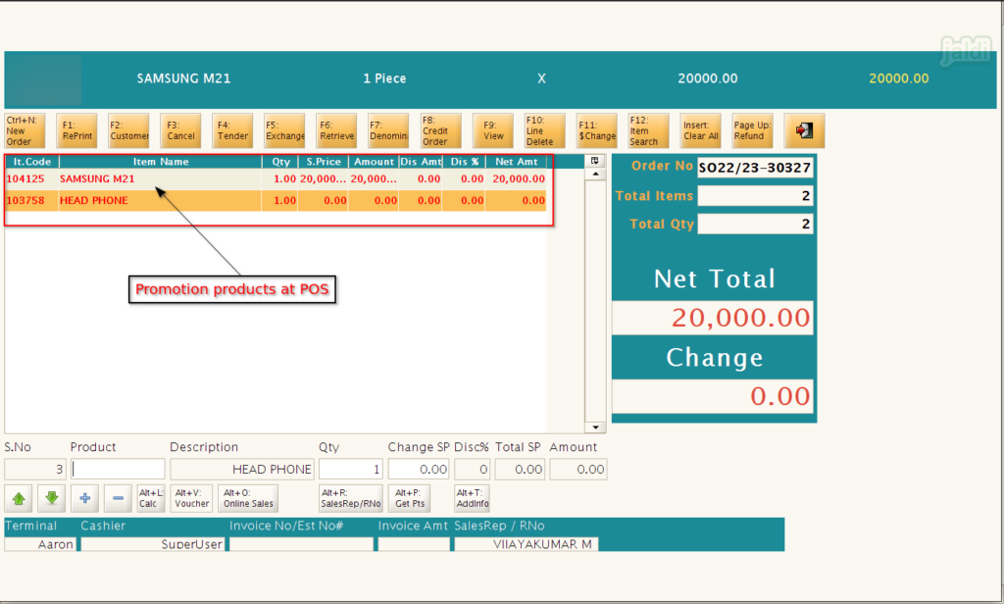Click F3 Cancel button
Viewport: 1004px width, 604px height.
(x=180, y=130)
